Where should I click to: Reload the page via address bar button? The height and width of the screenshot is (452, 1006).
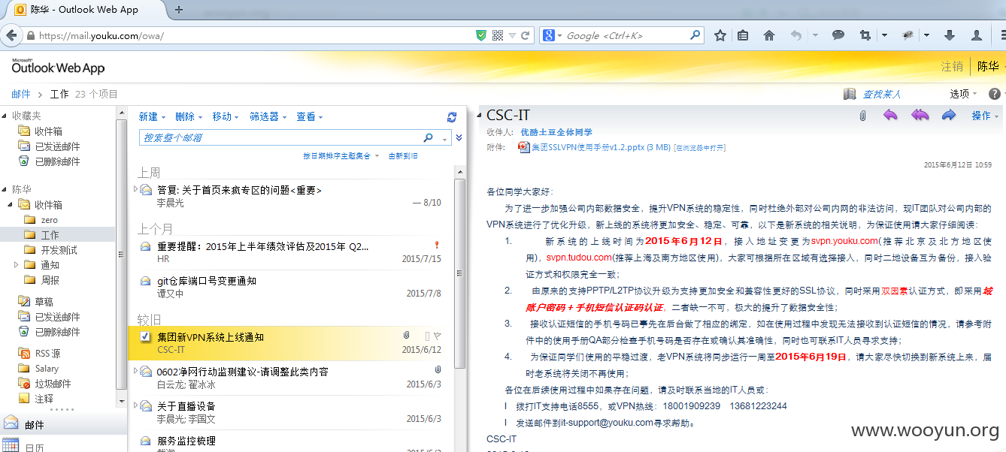point(526,35)
